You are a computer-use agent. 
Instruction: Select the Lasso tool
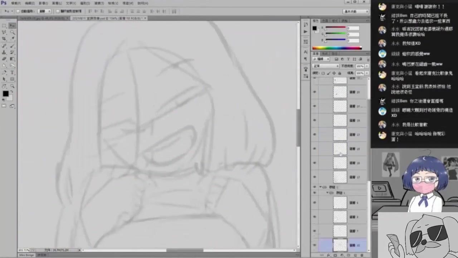4,32
